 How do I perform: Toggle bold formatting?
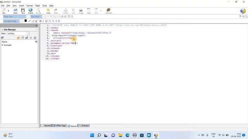click(x=40, y=21)
